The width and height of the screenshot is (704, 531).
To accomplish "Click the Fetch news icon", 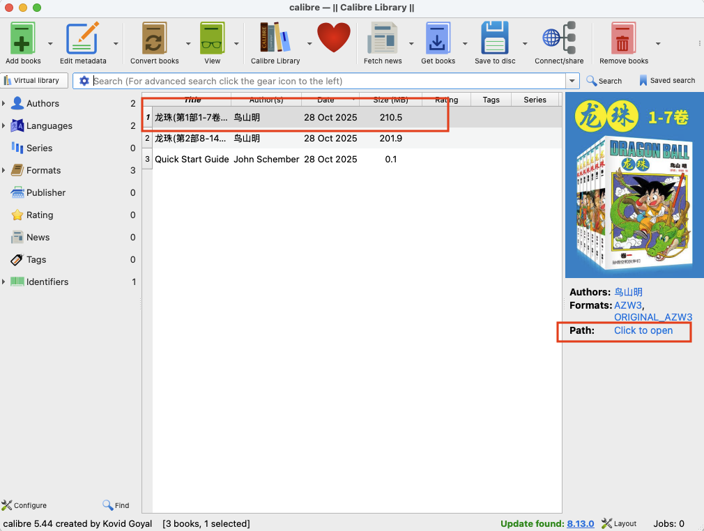I will (x=383, y=38).
